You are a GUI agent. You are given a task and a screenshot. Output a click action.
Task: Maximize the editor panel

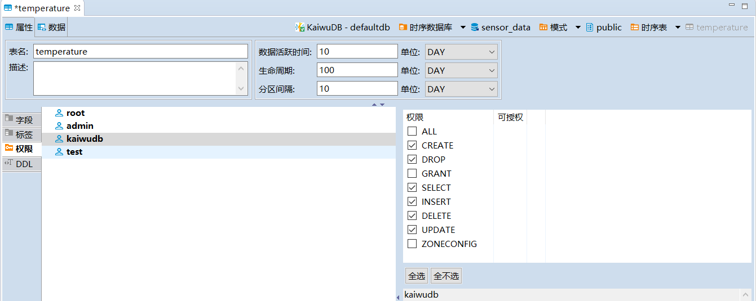tap(744, 6)
